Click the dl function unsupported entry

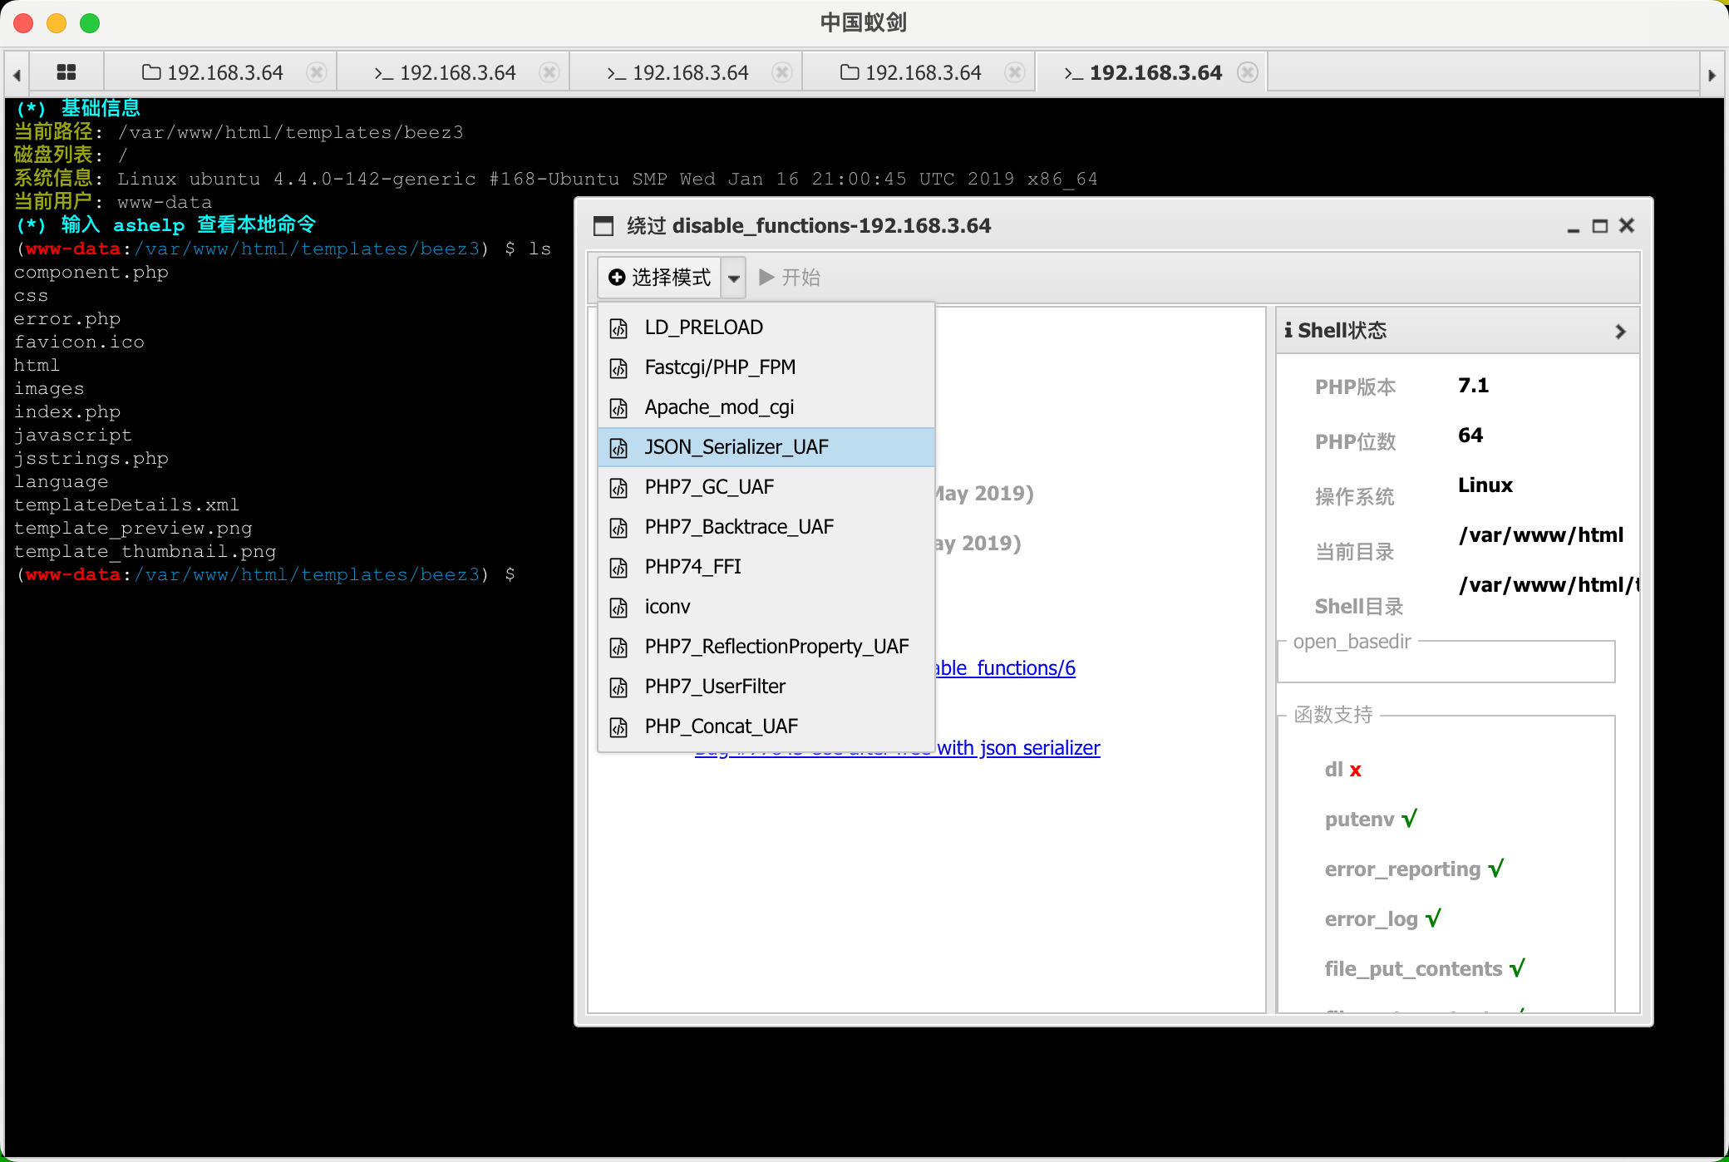1342,770
